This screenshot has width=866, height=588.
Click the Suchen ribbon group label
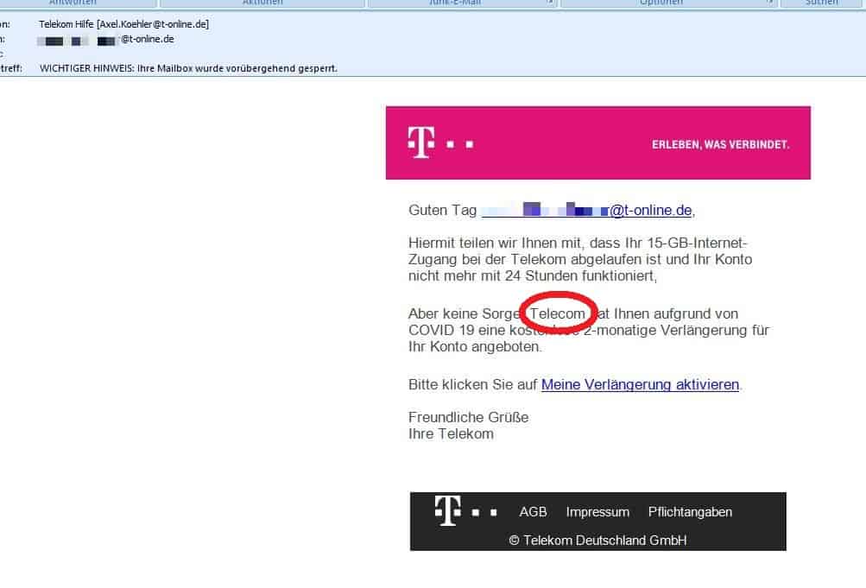coord(821,3)
